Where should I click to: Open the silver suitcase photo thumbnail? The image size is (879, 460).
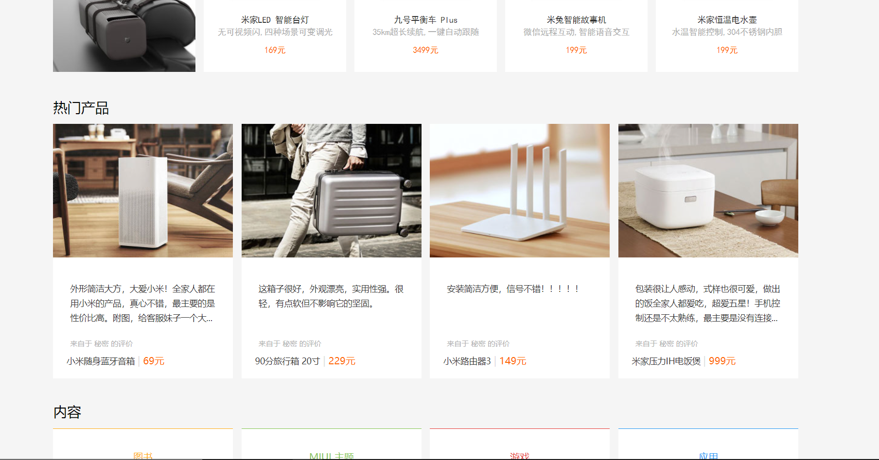pyautogui.click(x=332, y=190)
